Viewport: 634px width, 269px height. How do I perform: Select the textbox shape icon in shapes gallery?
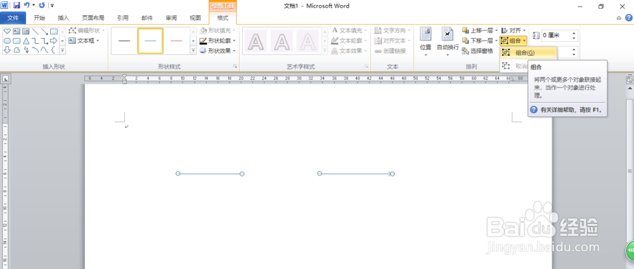(16, 31)
